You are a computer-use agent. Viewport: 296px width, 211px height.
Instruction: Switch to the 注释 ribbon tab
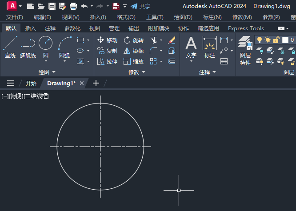50,28
